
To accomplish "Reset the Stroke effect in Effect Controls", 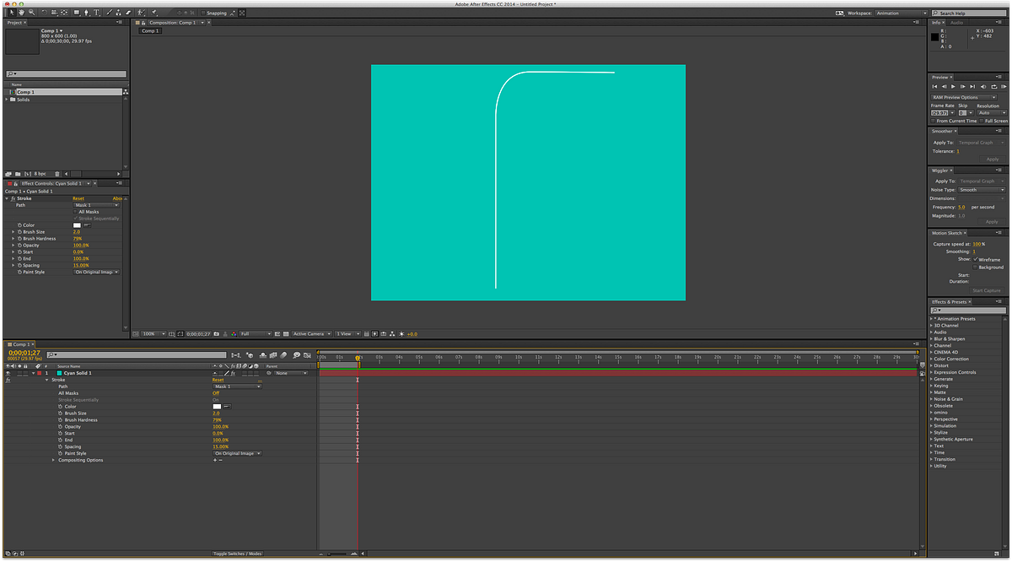I will click(78, 198).
